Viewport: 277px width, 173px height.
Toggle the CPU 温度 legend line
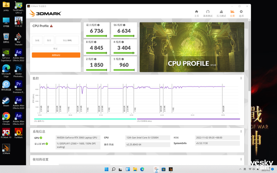point(85,119)
